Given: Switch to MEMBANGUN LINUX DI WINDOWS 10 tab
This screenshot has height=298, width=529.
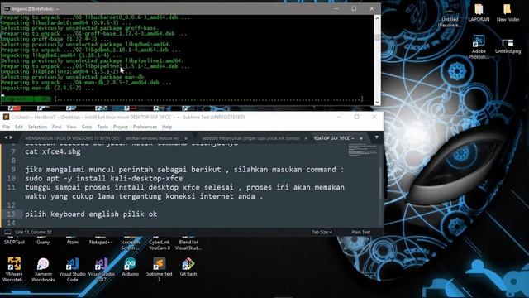Looking at the screenshot, I should (72, 138).
